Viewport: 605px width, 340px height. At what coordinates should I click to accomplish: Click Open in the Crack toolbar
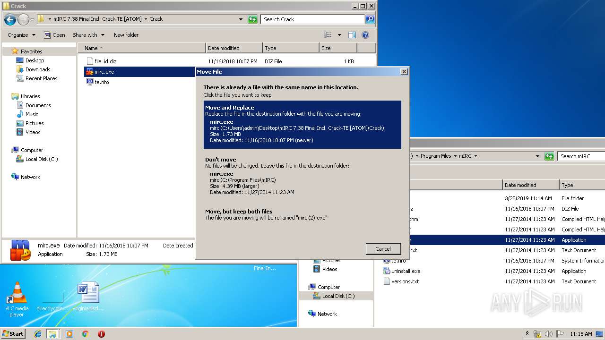(x=54, y=35)
